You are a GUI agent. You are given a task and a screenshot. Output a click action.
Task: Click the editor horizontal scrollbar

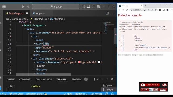pyautogui.click(x=44, y=74)
